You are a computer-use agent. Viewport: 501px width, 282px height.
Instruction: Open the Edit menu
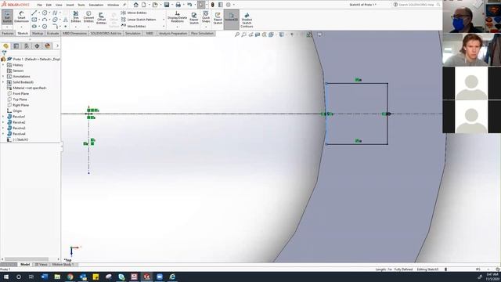[49, 5]
